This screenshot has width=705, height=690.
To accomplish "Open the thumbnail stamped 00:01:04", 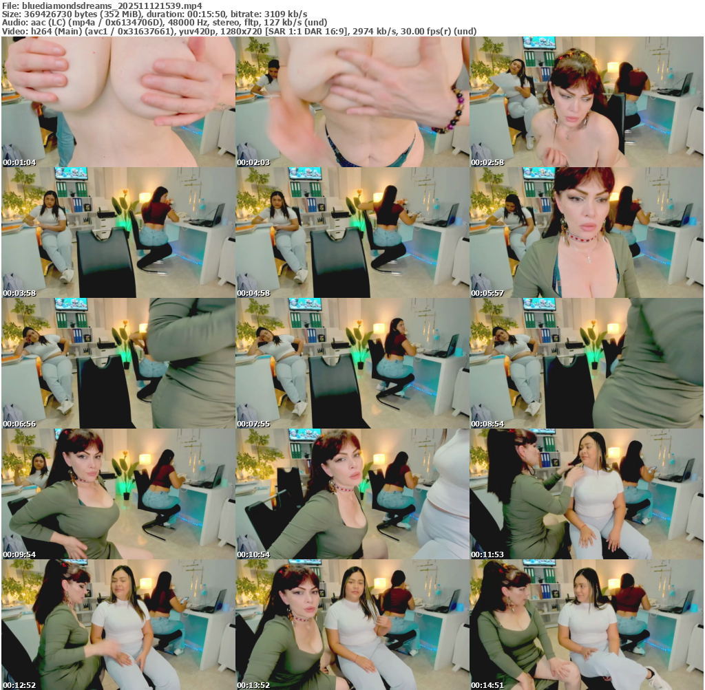I will pos(118,102).
